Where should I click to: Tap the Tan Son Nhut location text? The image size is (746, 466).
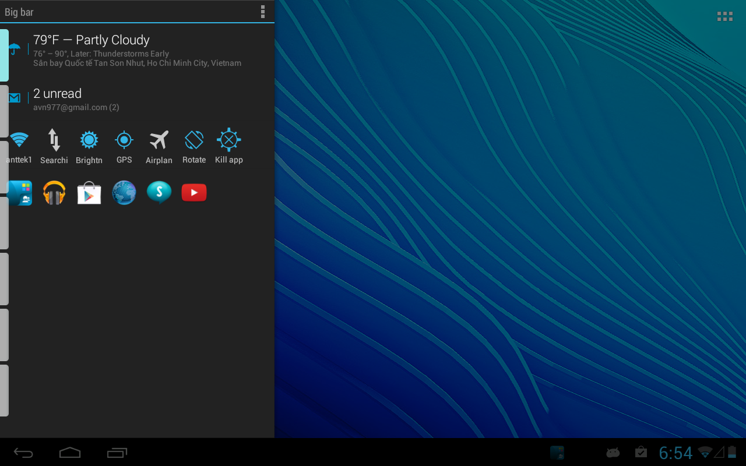pyautogui.click(x=137, y=63)
